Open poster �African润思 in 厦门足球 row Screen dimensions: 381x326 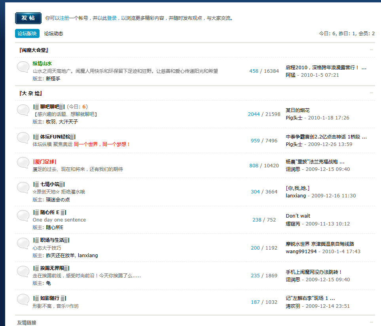pos(293,169)
